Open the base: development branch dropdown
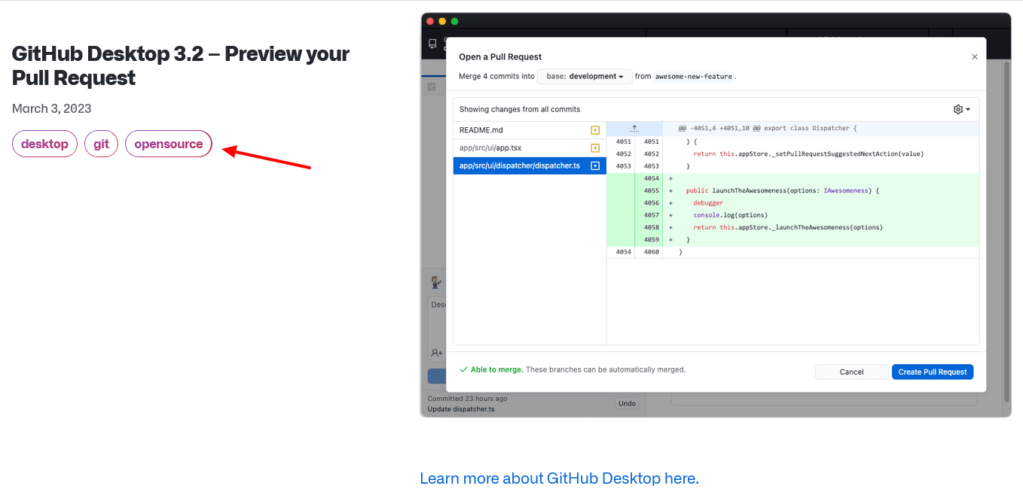Viewport: 1023px width, 501px height. 585,77
